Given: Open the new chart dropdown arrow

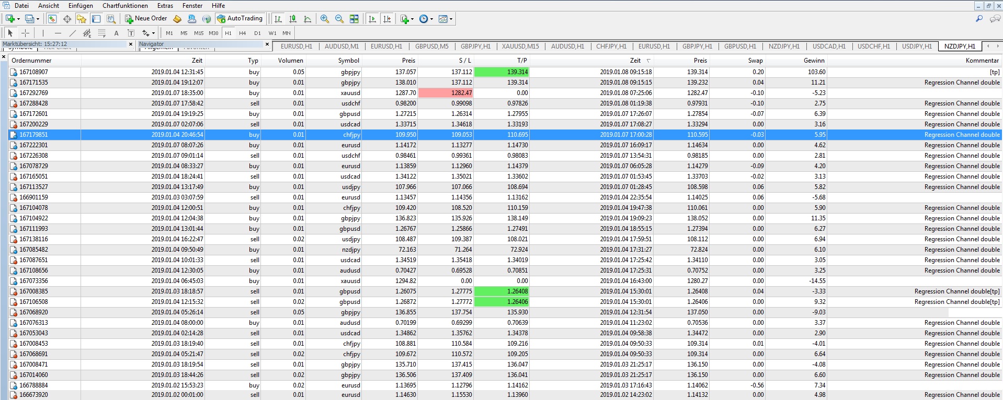Looking at the screenshot, I should point(19,19).
